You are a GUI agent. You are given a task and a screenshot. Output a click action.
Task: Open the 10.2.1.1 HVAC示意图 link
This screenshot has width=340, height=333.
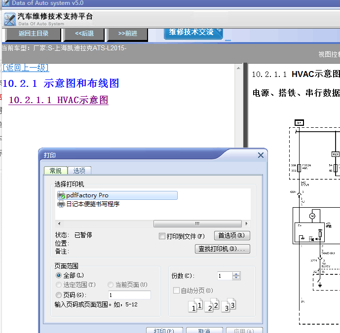coord(58,100)
